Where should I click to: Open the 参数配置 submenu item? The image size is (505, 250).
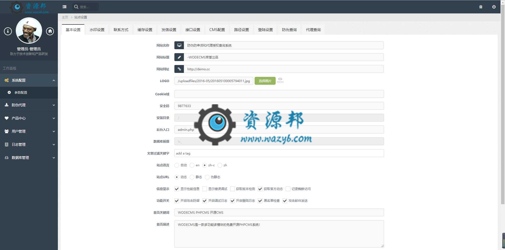point(29,92)
